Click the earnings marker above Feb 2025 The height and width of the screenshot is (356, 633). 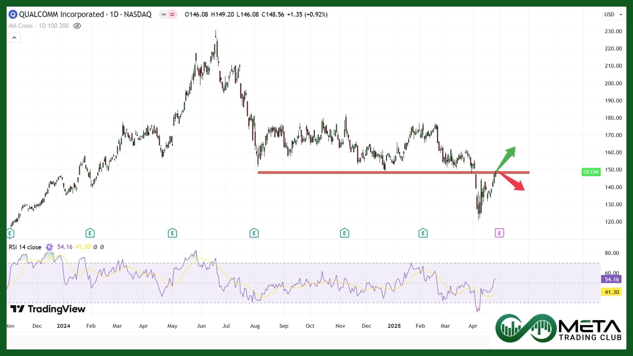point(423,233)
